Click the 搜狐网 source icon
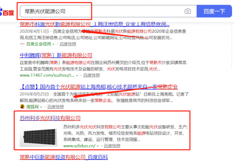234x163 pixels. [x=23, y=106]
